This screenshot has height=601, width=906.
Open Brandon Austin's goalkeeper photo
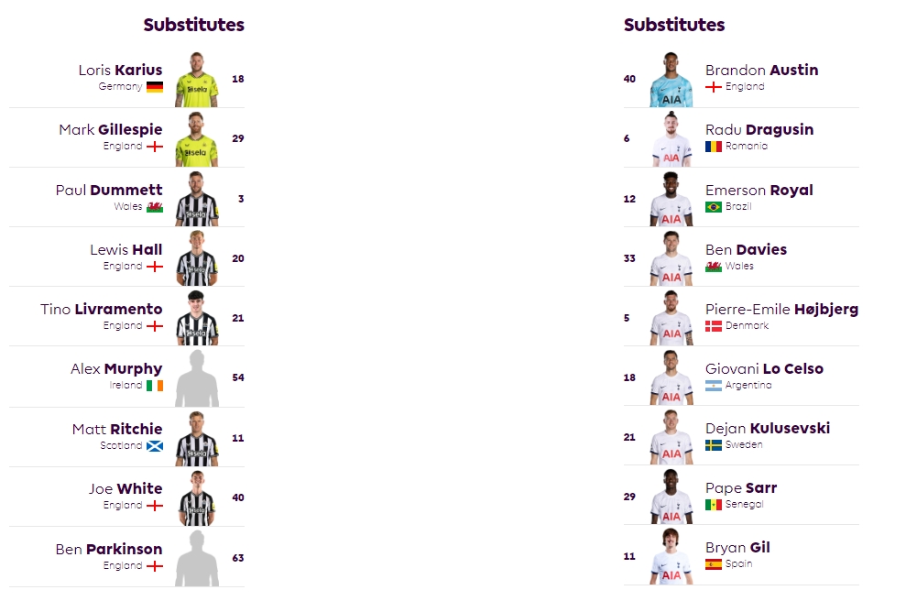click(671, 80)
